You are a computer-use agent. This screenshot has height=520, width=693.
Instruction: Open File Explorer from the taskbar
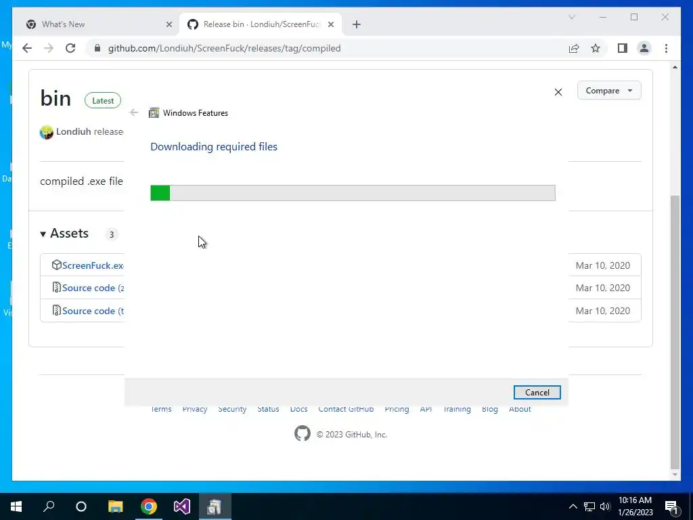click(x=115, y=506)
